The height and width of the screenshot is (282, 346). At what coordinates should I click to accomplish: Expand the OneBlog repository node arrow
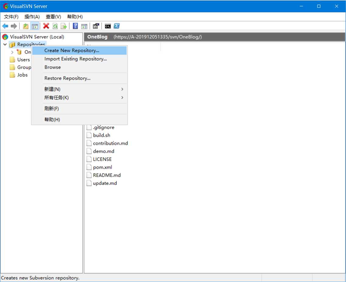click(12, 52)
